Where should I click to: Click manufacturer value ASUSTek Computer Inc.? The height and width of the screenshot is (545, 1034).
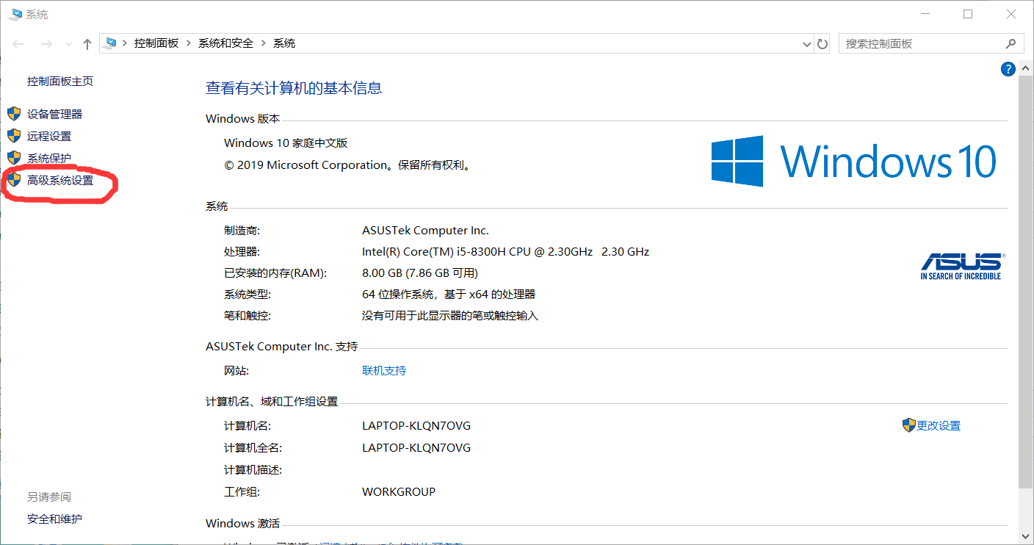pyautogui.click(x=425, y=230)
